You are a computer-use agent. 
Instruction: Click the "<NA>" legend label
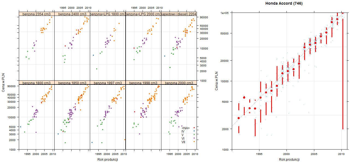(x=186, y=128)
